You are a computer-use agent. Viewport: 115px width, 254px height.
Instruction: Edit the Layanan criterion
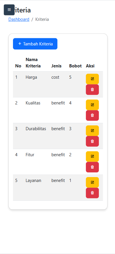click(92, 182)
